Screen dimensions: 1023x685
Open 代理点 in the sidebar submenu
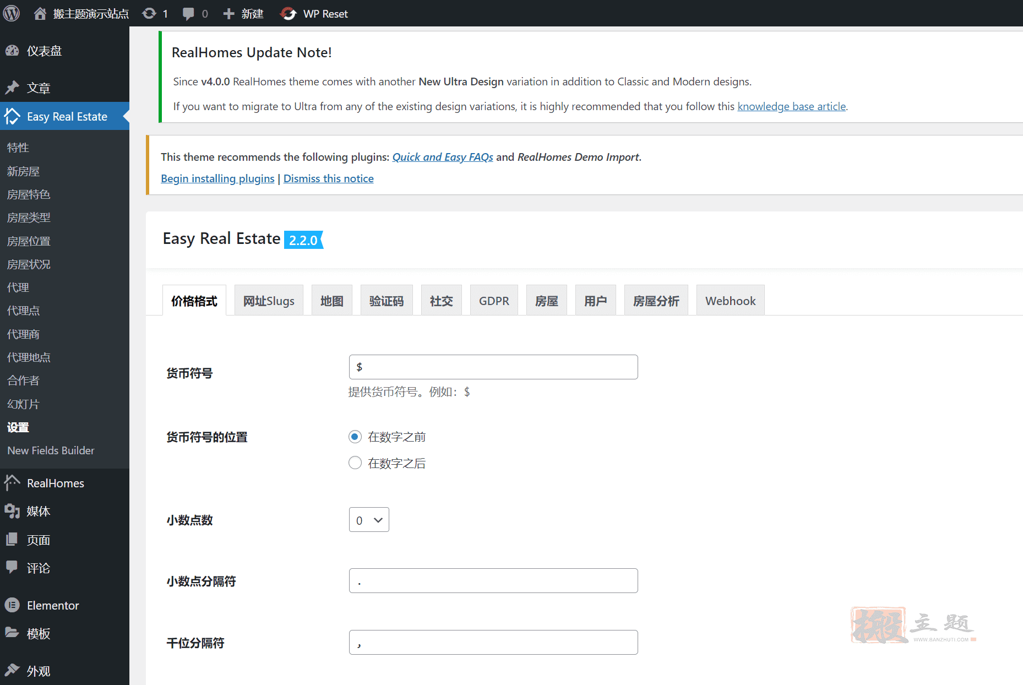click(x=23, y=311)
